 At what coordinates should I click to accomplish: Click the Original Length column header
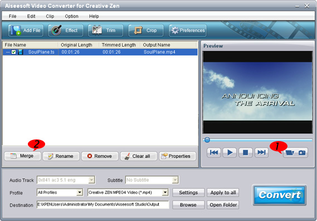tap(79, 45)
